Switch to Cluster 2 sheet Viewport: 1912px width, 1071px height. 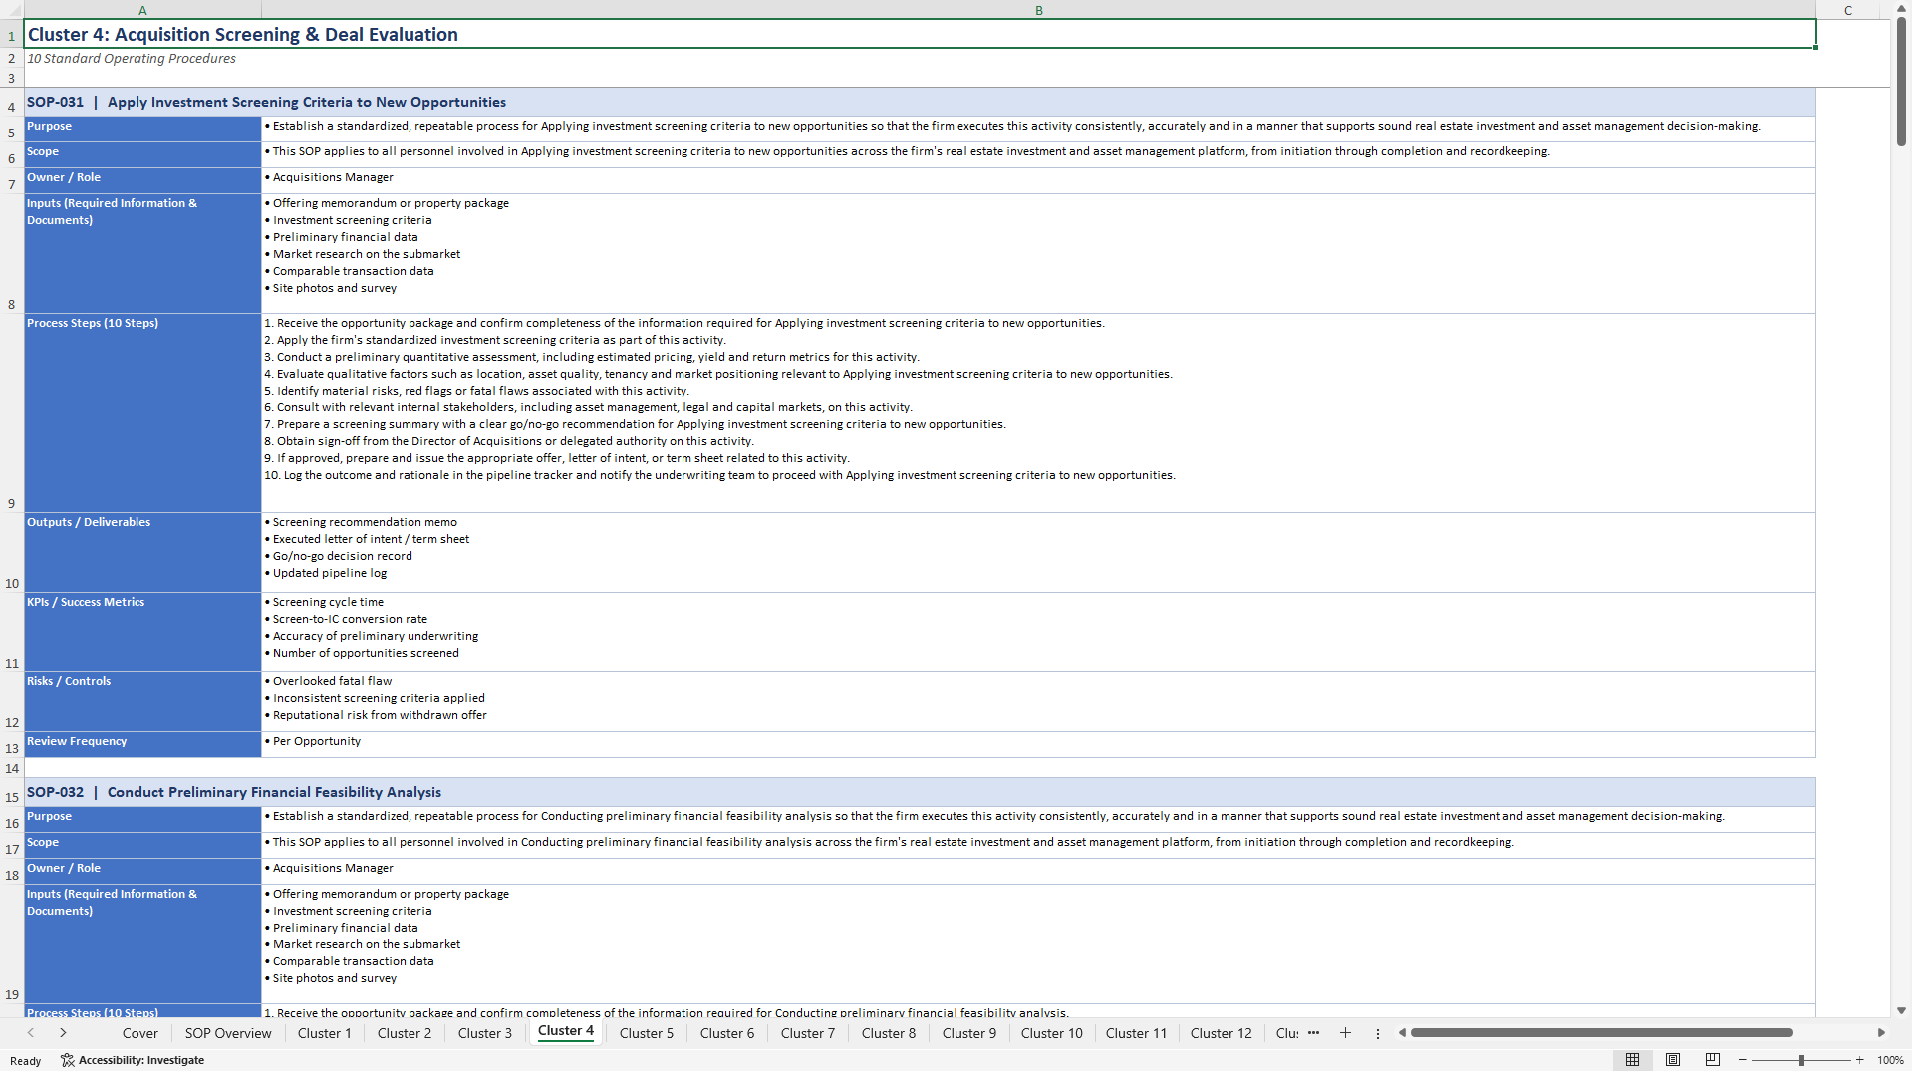[405, 1033]
